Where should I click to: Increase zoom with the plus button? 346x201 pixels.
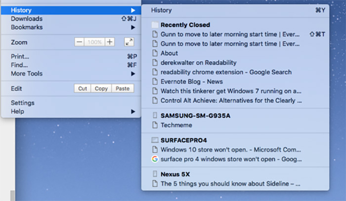(110, 42)
